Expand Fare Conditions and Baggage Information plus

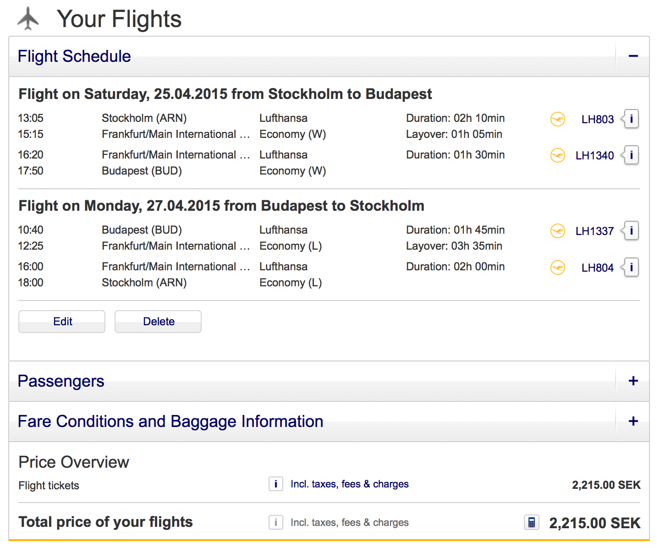pos(633,421)
